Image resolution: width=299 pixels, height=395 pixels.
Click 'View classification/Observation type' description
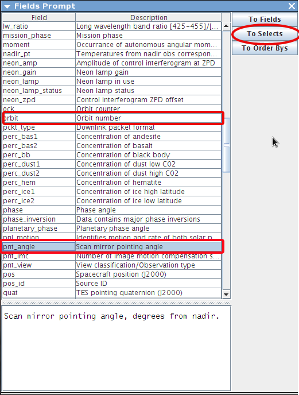[x=149, y=265]
